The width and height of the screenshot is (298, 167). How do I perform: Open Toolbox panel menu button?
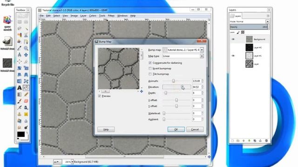28,10
